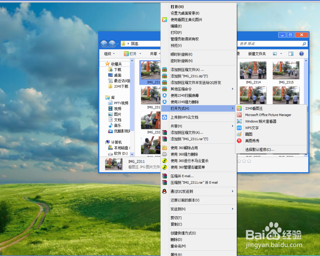Open the 组织 dropdown in toolbar
Viewport: 320px width, 256px height.
click(x=109, y=54)
